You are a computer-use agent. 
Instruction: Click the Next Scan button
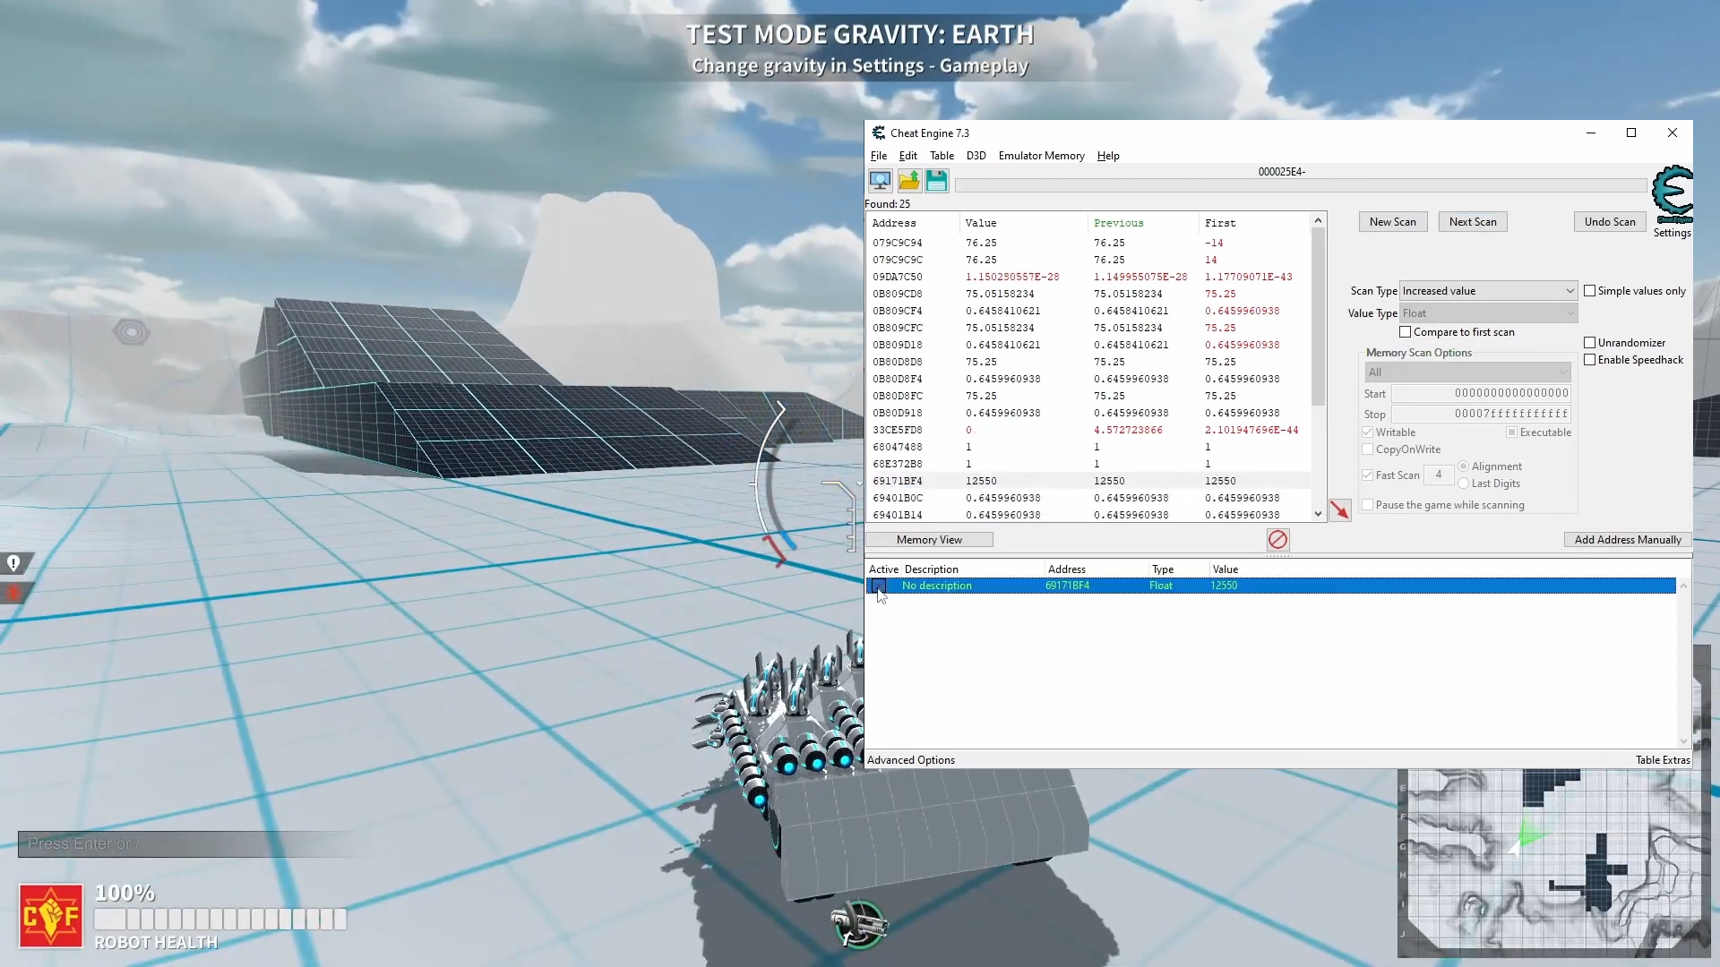click(x=1472, y=222)
